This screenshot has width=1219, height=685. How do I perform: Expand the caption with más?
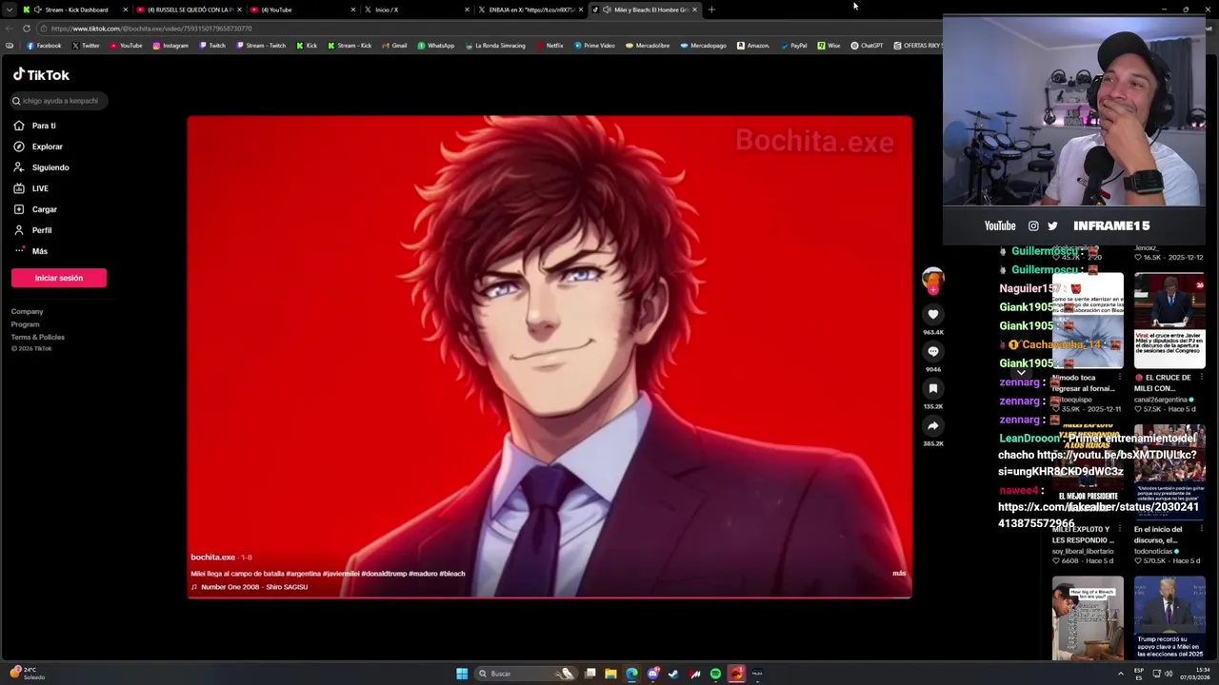[x=899, y=574]
